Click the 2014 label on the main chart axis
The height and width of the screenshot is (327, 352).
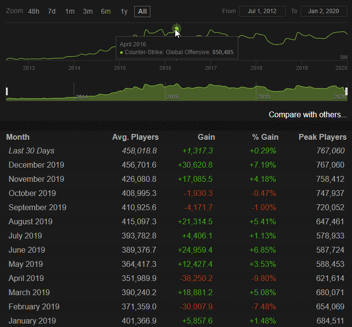[74, 68]
